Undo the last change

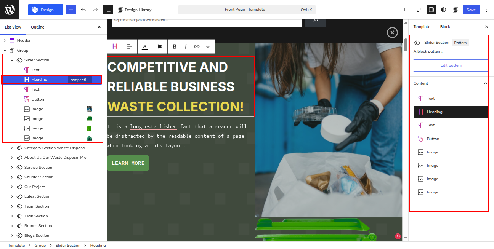tap(83, 10)
